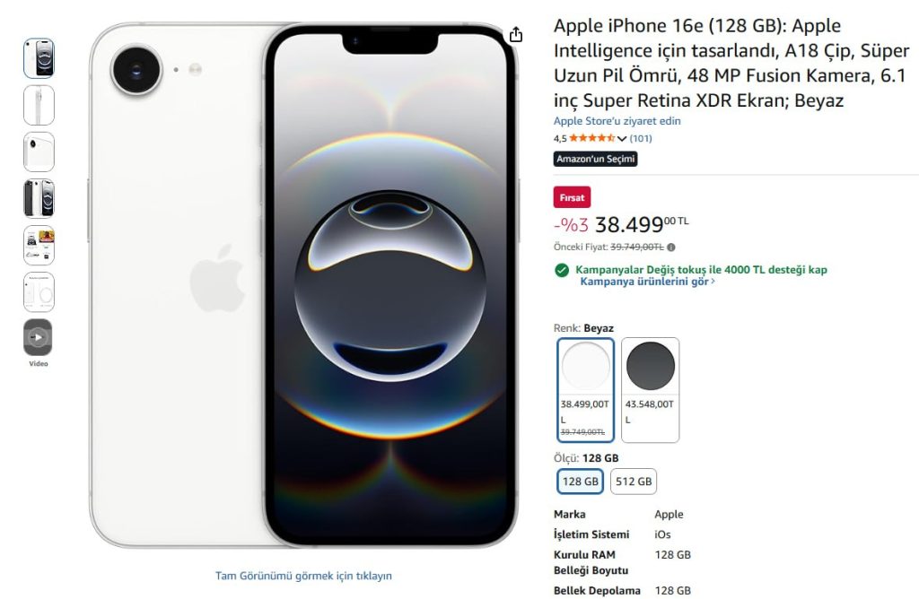Choose the 128 GB storage option
Screen dimensions: 919x599
click(580, 482)
